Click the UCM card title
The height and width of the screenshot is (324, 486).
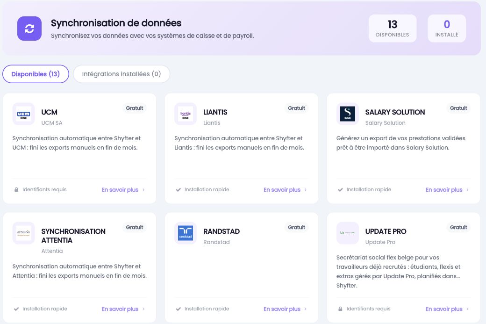pyautogui.click(x=49, y=112)
